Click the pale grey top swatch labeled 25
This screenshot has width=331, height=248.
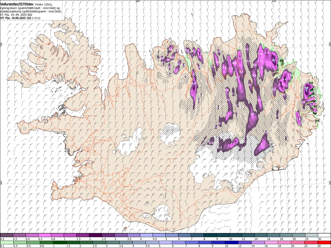coord(311,235)
